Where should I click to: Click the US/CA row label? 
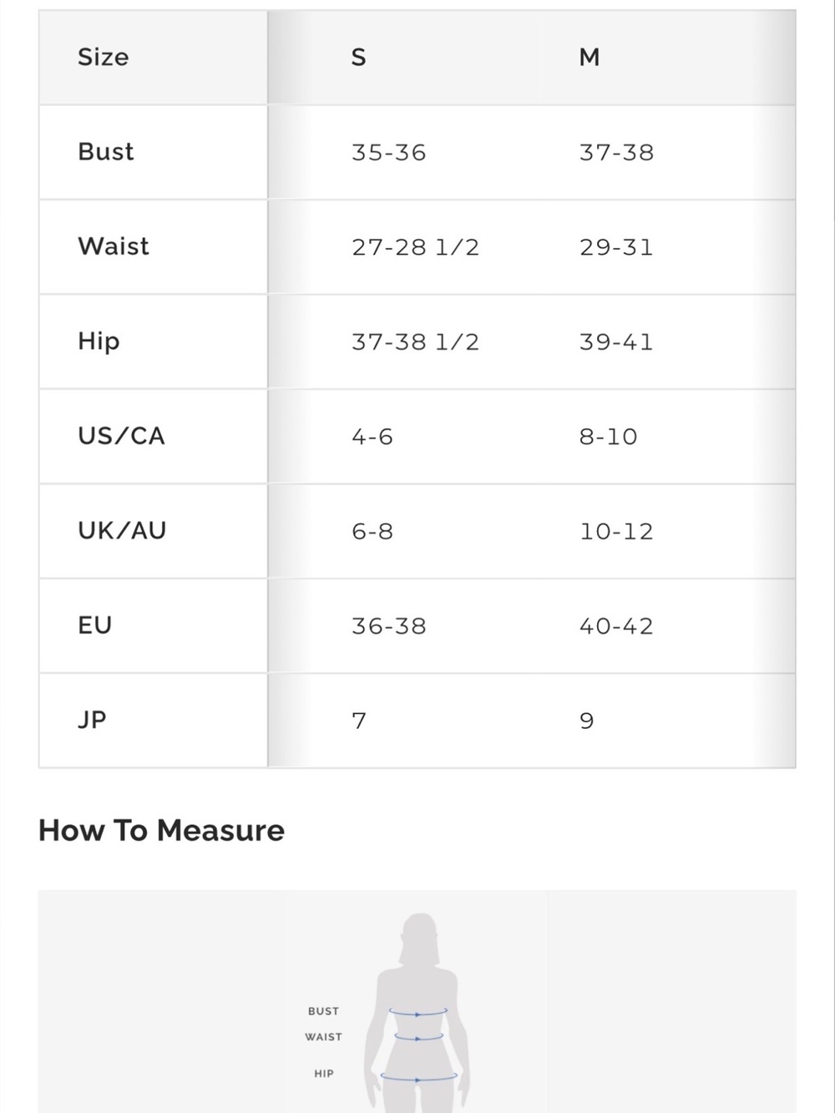click(x=121, y=436)
